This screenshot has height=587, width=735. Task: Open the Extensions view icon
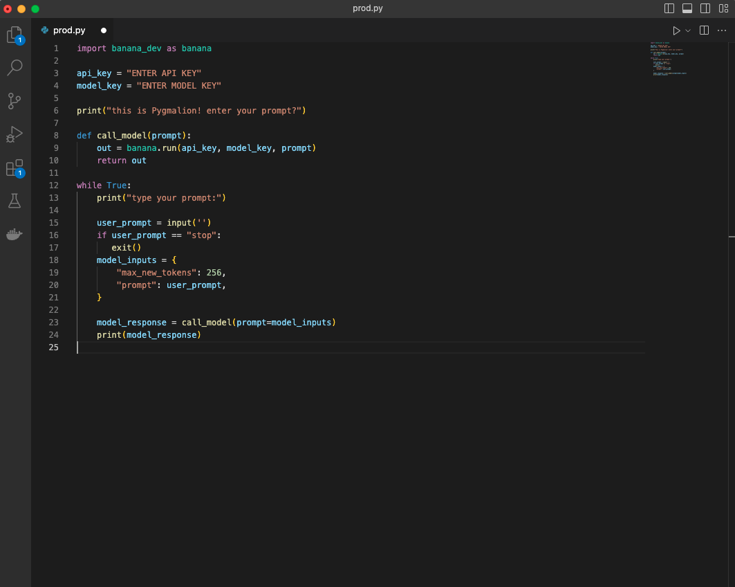pos(15,168)
